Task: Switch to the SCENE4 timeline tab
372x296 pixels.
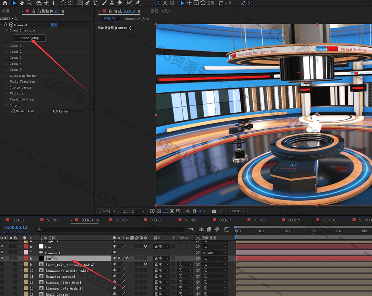Action: pyautogui.click(x=121, y=220)
